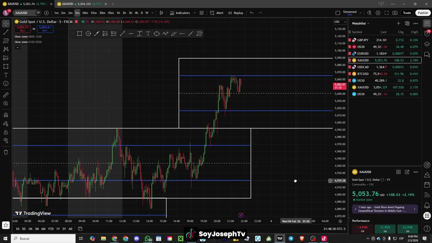Open the Unnamed layout dropdown arrow

click(x=360, y=13)
